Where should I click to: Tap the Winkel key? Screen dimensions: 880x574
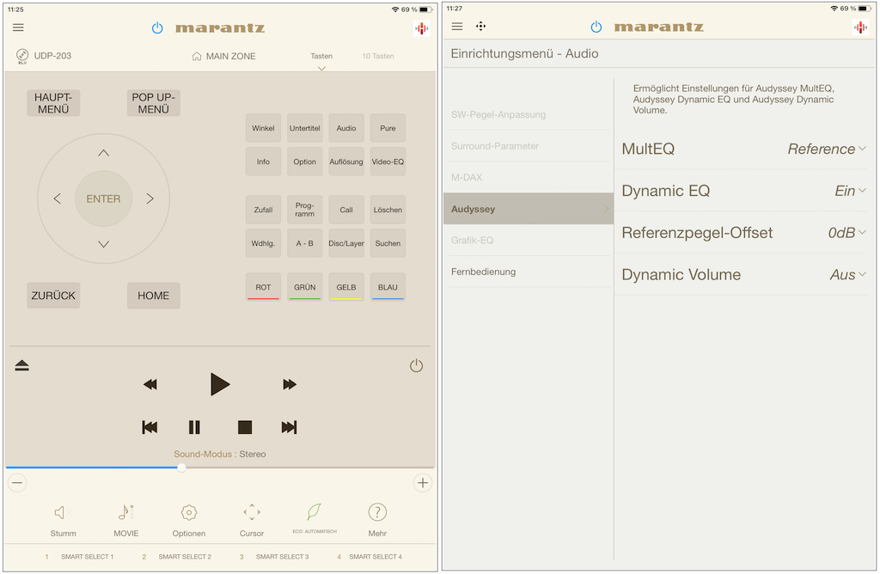[263, 128]
